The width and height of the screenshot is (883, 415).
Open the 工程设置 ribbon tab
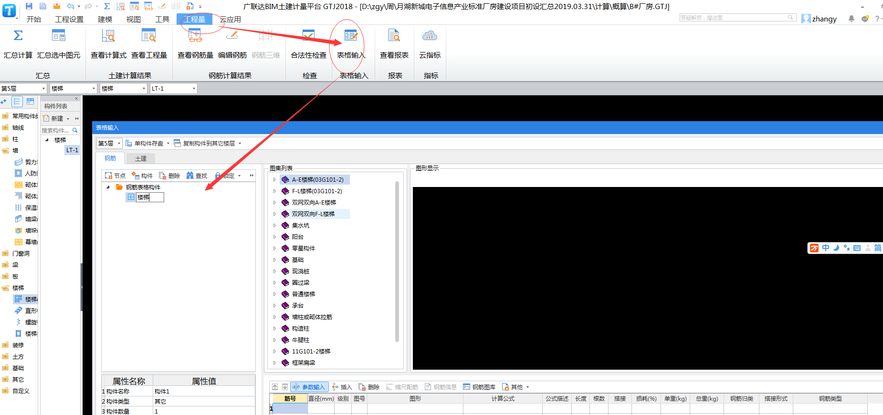click(69, 19)
